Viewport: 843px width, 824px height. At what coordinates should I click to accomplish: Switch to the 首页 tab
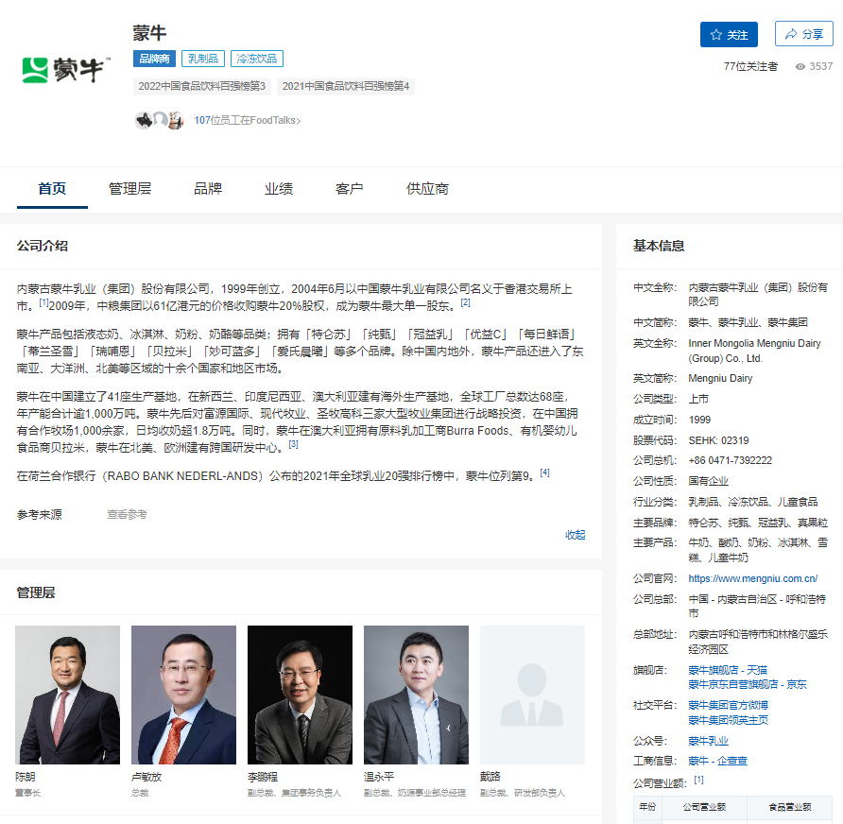[52, 189]
